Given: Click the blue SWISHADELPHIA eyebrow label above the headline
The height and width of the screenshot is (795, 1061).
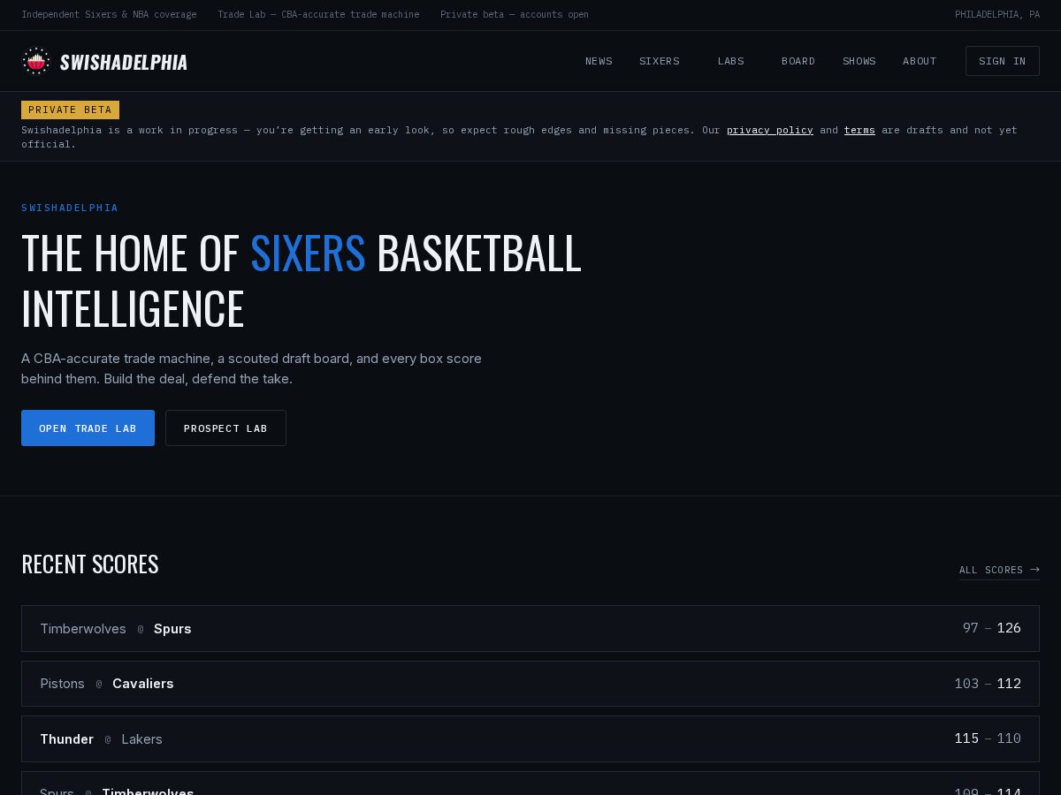Looking at the screenshot, I should pos(70,208).
